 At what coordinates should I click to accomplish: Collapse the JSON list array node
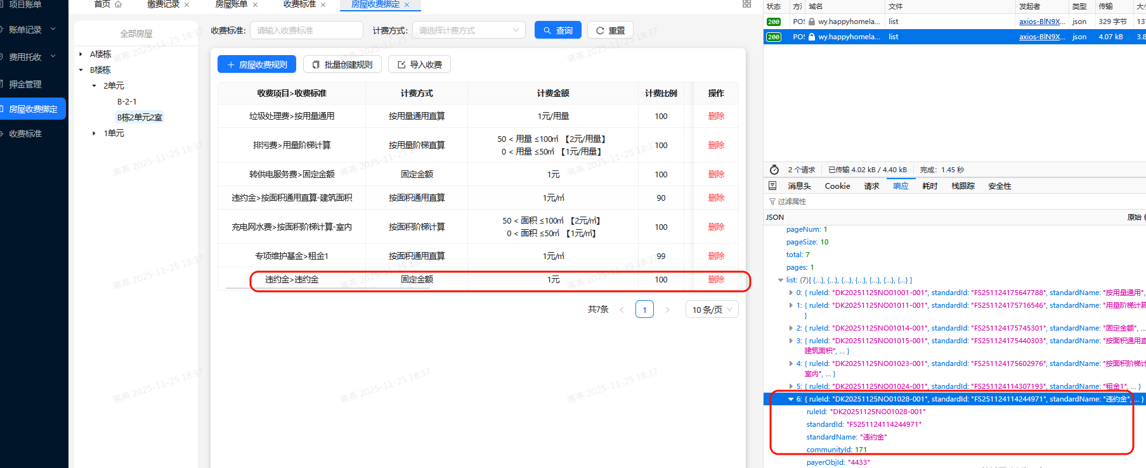click(781, 280)
